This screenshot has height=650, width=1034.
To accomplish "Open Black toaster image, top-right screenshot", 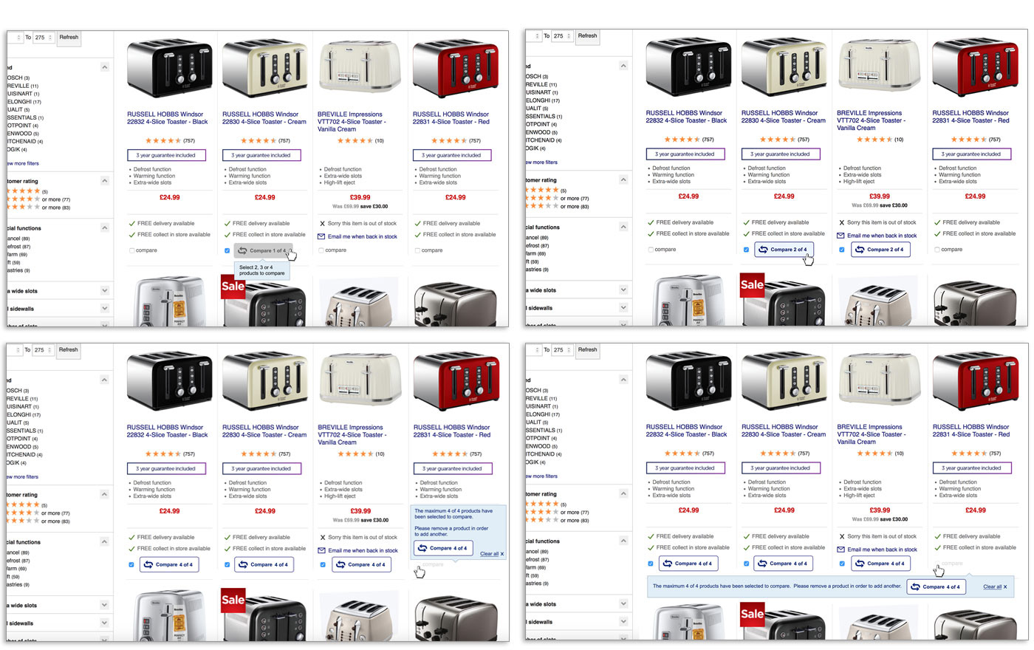I will (689, 69).
